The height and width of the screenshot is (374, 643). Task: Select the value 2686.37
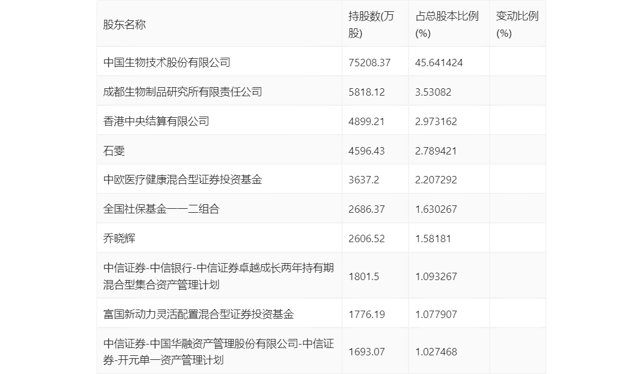367,209
